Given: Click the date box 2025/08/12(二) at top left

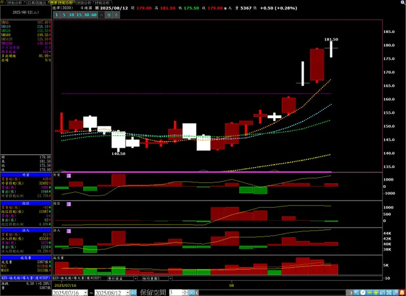Looking at the screenshot, I should (26, 12).
